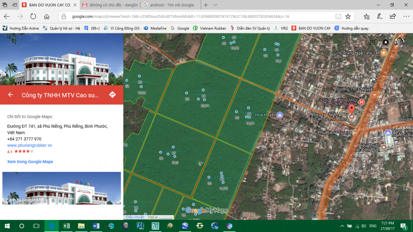The width and height of the screenshot is (413, 232).
Task: Click clb Trang Nga cafe 24h marker
Action: tap(384, 53)
